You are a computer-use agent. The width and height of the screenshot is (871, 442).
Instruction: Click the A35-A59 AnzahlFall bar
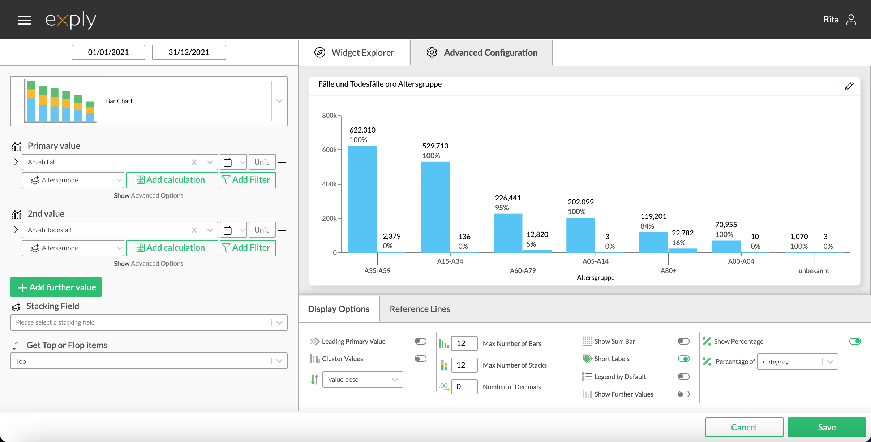[362, 199]
